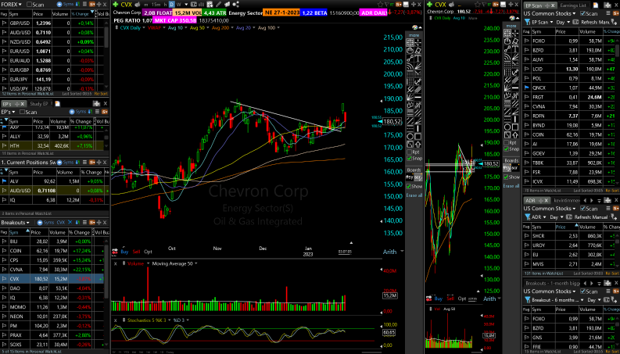The width and height of the screenshot is (620, 354).
Task: Switch to the Earnings List tab
Action: (573, 5)
